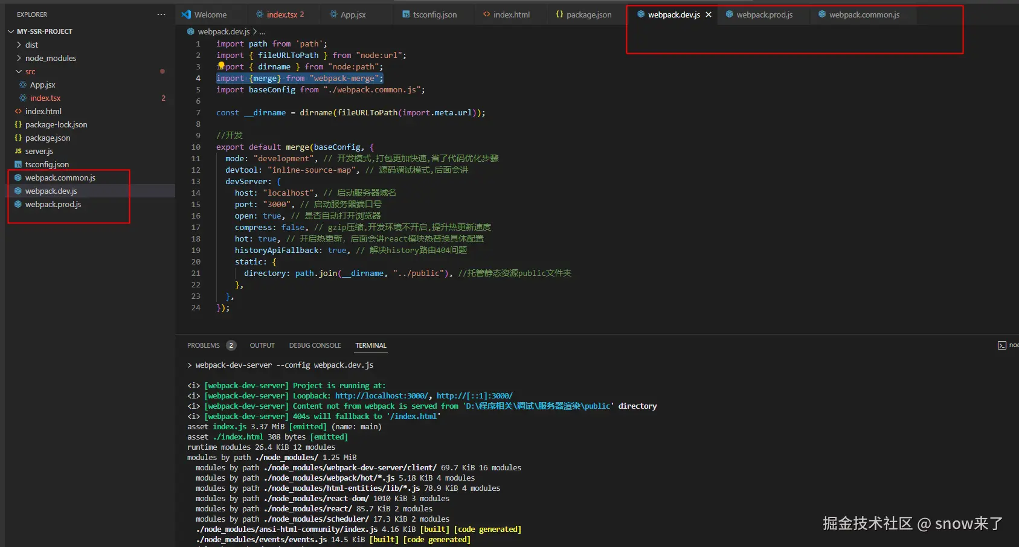Show the OUTPUT panel
Screen dimensions: 1019x547
[262, 345]
